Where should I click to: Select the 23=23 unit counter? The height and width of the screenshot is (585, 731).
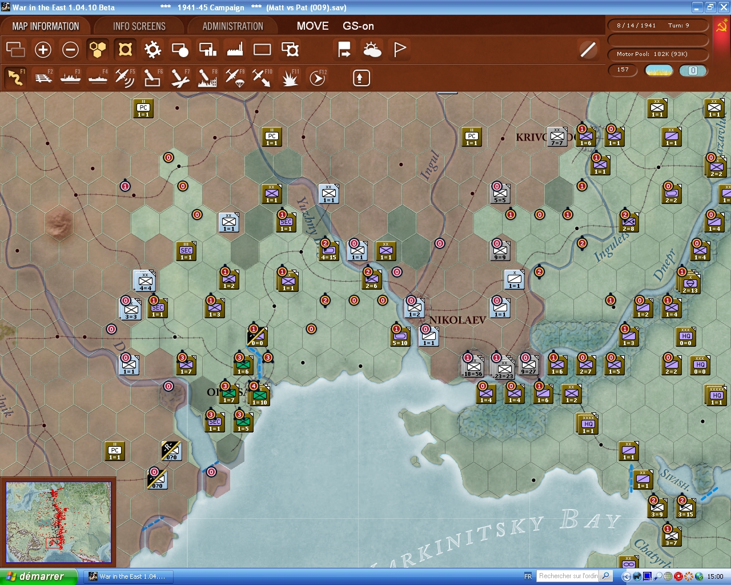(x=504, y=368)
